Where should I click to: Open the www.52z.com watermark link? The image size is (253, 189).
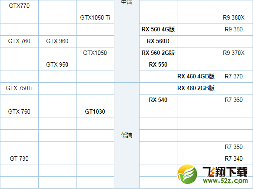225,181
